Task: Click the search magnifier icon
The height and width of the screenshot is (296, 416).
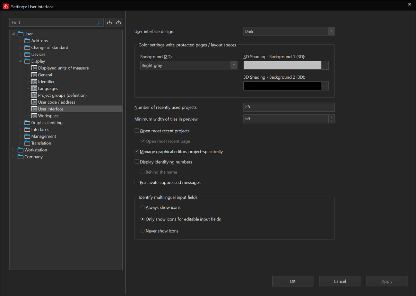Action: click(99, 23)
